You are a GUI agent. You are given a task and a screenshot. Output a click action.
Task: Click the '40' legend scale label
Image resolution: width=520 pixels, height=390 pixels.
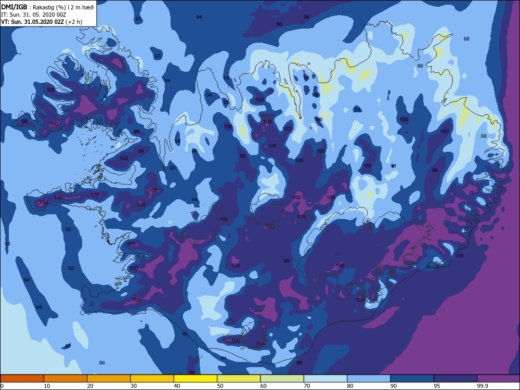[x=177, y=386]
